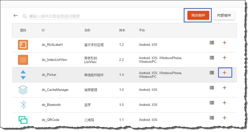Screen dimensions: 250x132
Task: Click version 1.1 of do_QRCode
Action: [121, 120]
